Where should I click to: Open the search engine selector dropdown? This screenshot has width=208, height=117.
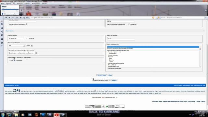pos(159,18)
